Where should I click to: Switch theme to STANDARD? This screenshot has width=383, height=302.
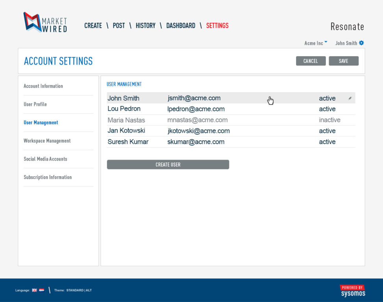[75, 290]
